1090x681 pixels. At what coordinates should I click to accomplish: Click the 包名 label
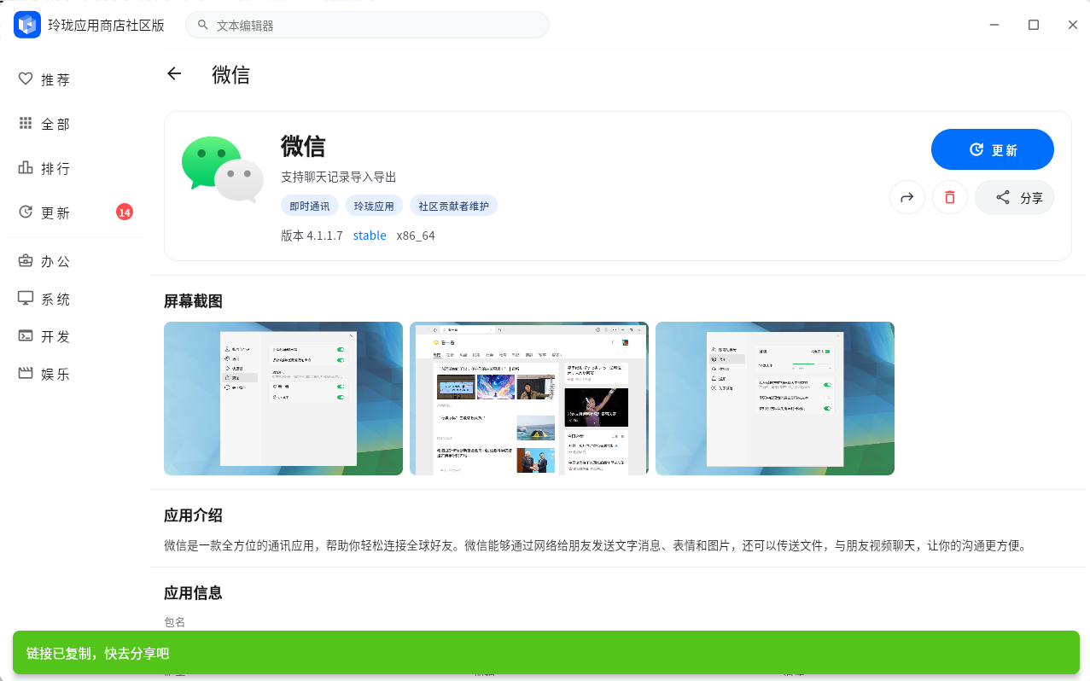tap(174, 622)
